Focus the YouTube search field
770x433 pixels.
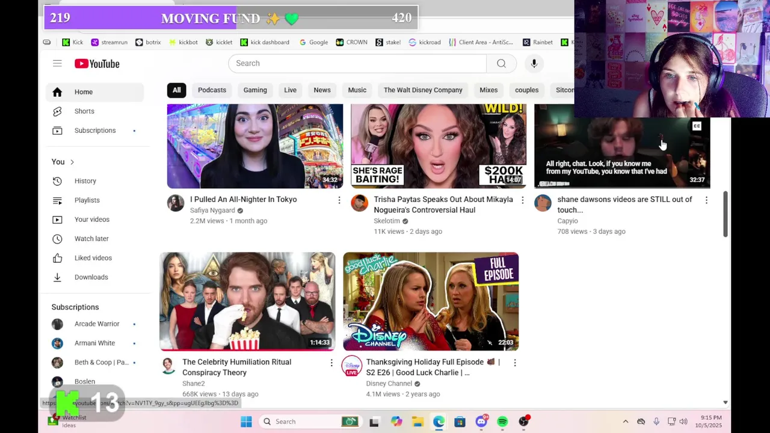(357, 63)
